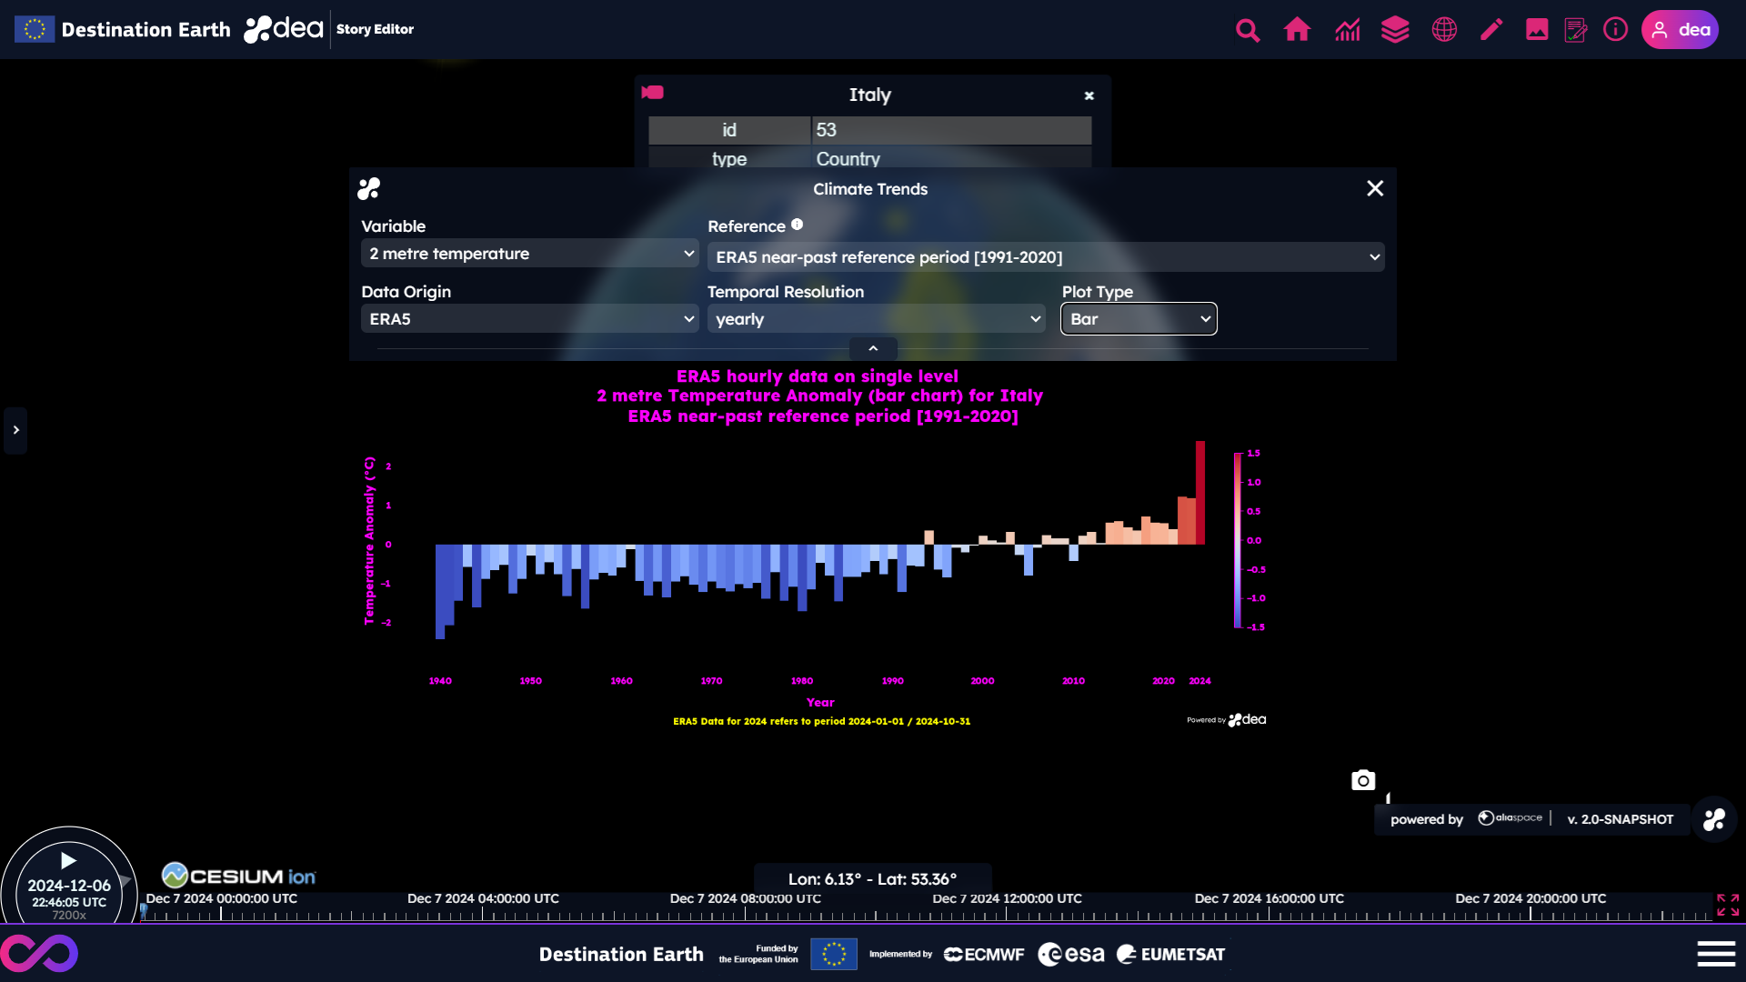Open the Reference period dropdown
1746x982 pixels.
click(x=1046, y=257)
